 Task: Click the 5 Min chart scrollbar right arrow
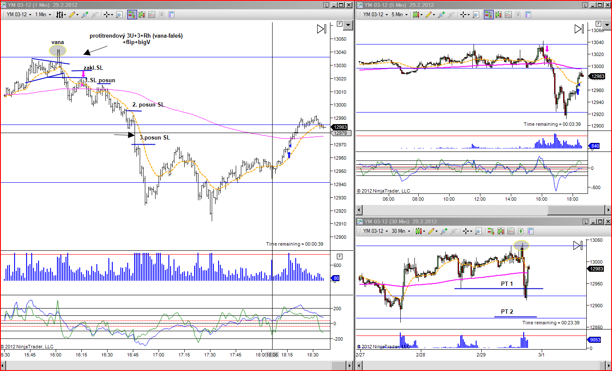click(608, 210)
